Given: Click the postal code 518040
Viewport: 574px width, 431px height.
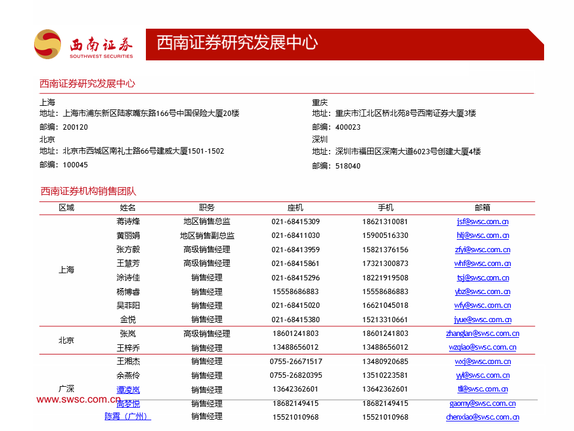Looking at the screenshot, I should (348, 166).
